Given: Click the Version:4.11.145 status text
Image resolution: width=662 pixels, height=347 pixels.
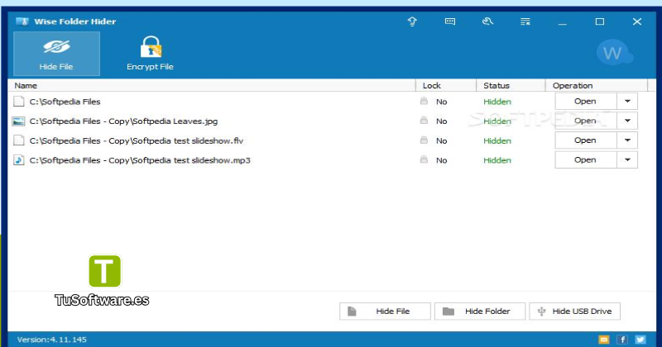Looking at the screenshot, I should (x=51, y=340).
